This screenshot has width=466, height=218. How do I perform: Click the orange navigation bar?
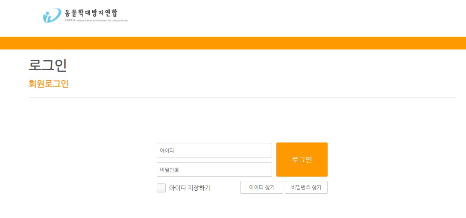[x=233, y=43]
